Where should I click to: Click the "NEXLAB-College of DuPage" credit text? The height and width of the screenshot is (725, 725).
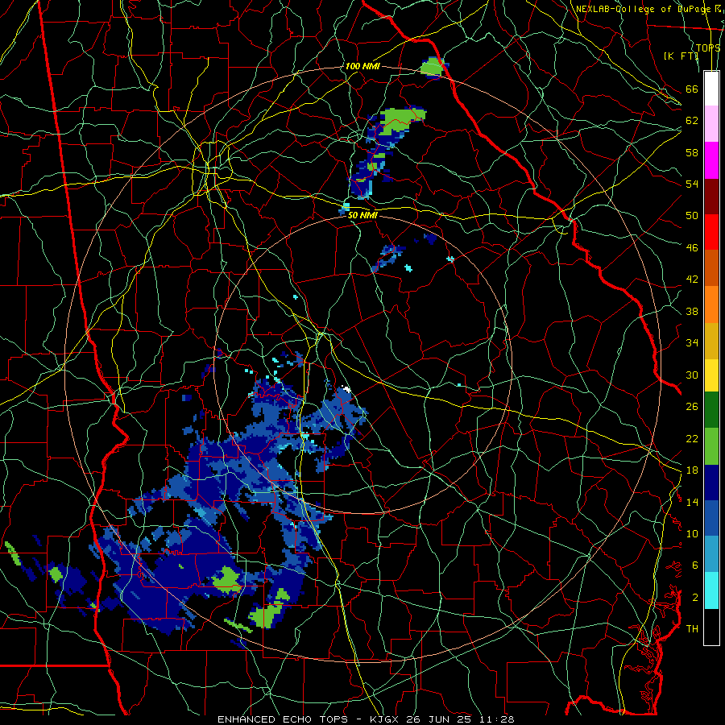click(x=643, y=9)
